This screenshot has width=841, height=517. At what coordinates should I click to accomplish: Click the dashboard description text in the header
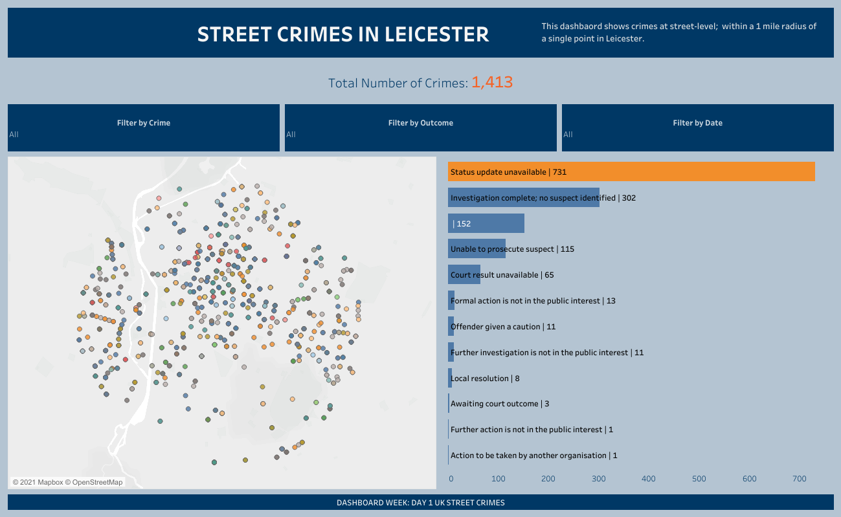coord(679,32)
